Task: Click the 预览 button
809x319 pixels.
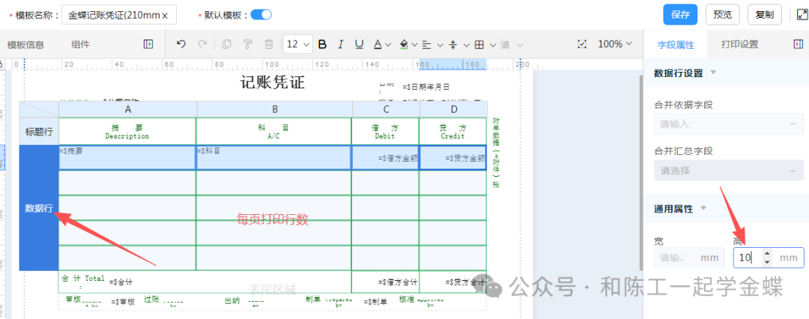Action: 722,14
